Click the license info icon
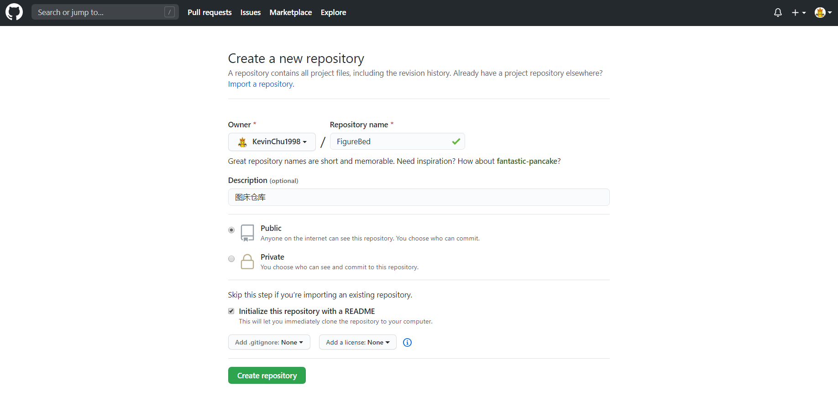 (407, 342)
